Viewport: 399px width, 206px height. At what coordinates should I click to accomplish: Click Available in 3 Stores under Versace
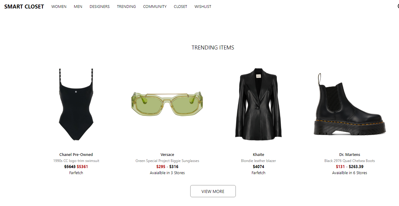coord(167,173)
